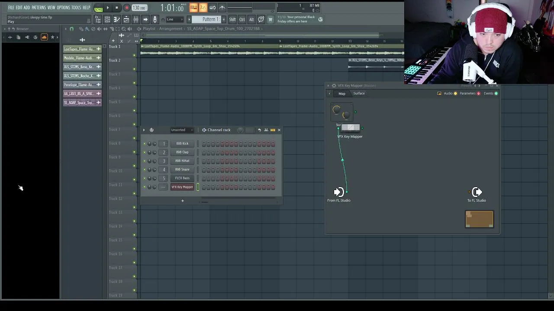Open the FILE menu
The height and width of the screenshot is (311, 554).
(x=11, y=8)
